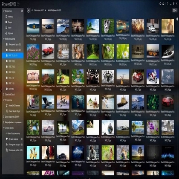The width and height of the screenshot is (179, 179).
Task: Open the view mode dropdown at top right
Action: tap(175, 10)
